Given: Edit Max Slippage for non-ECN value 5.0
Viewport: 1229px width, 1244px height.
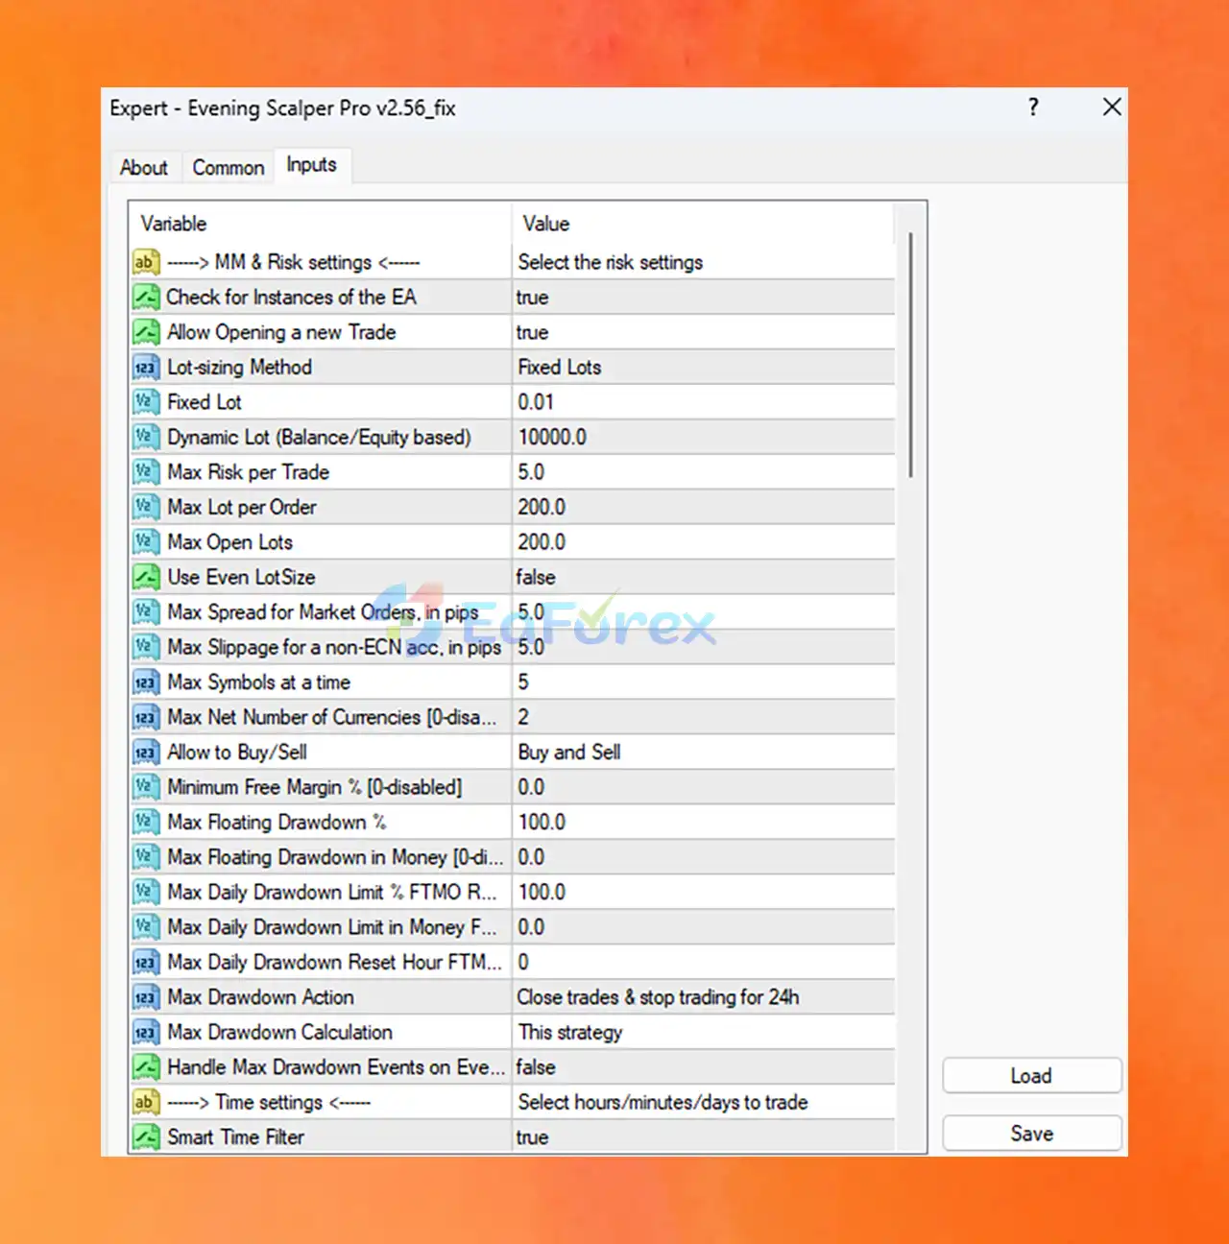Looking at the screenshot, I should click(x=703, y=647).
